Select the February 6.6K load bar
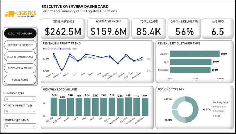 point(62,108)
